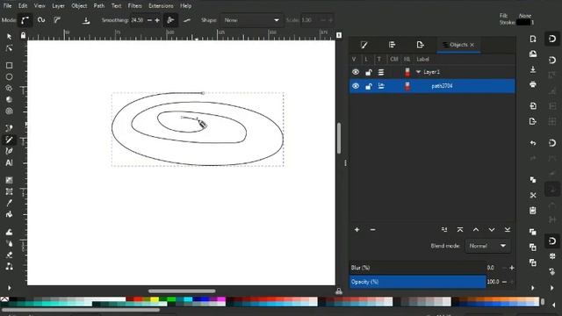Remove selected object with minus button
562x316 pixels.
tap(372, 230)
